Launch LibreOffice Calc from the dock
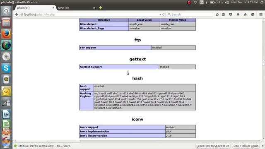265x149 pixels. [6, 124]
